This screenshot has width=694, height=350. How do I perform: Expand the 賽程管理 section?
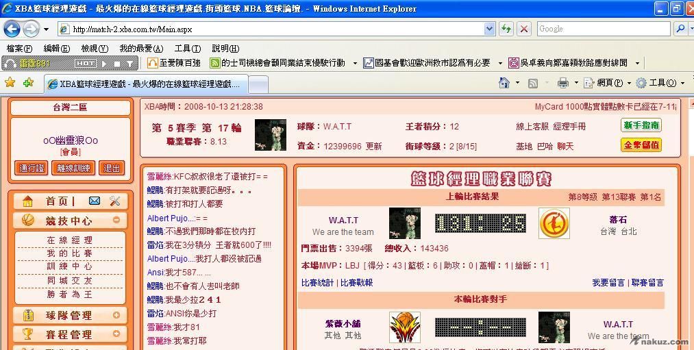116,334
